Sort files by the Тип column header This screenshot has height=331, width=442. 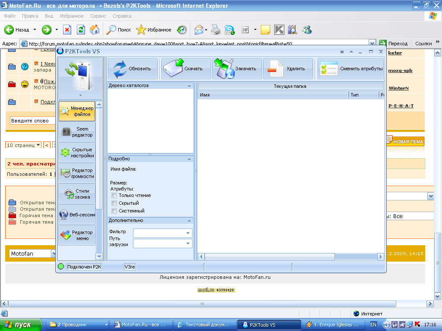(363, 95)
